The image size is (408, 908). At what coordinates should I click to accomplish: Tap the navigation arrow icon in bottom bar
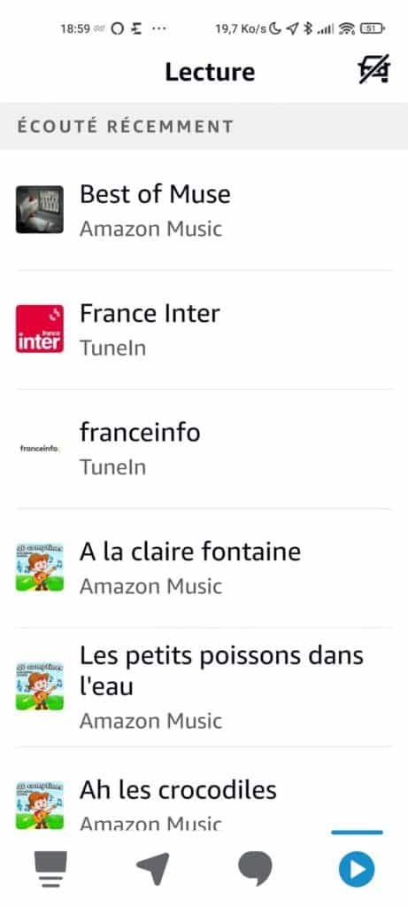pos(153,869)
